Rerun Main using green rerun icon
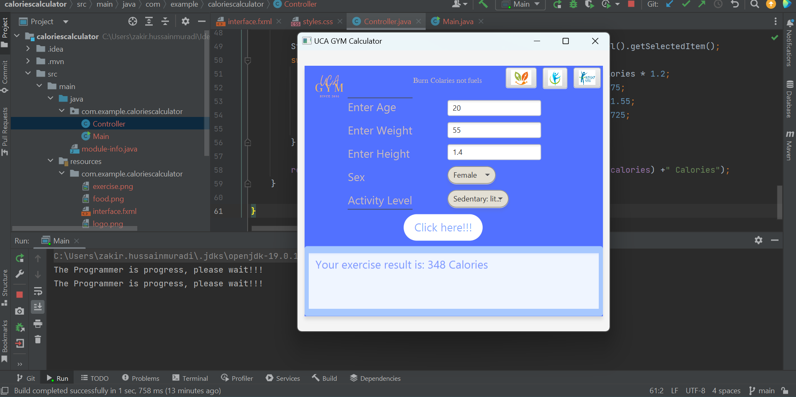 tap(20, 258)
